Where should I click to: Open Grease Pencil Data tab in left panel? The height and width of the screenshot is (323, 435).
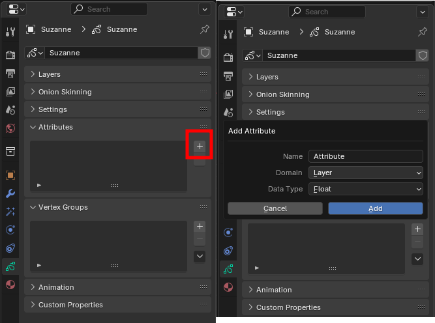(x=10, y=266)
